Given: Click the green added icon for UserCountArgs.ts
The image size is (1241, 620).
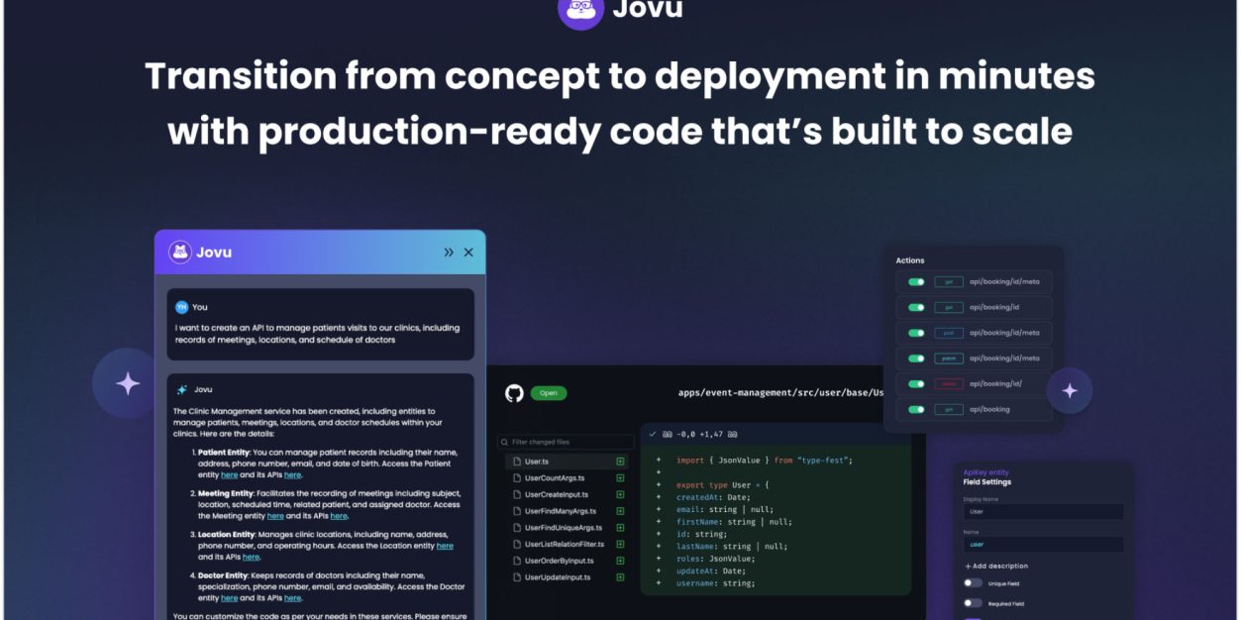Looking at the screenshot, I should pos(621,478).
